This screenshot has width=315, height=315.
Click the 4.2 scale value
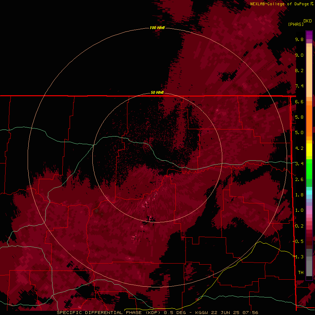tap(299, 148)
